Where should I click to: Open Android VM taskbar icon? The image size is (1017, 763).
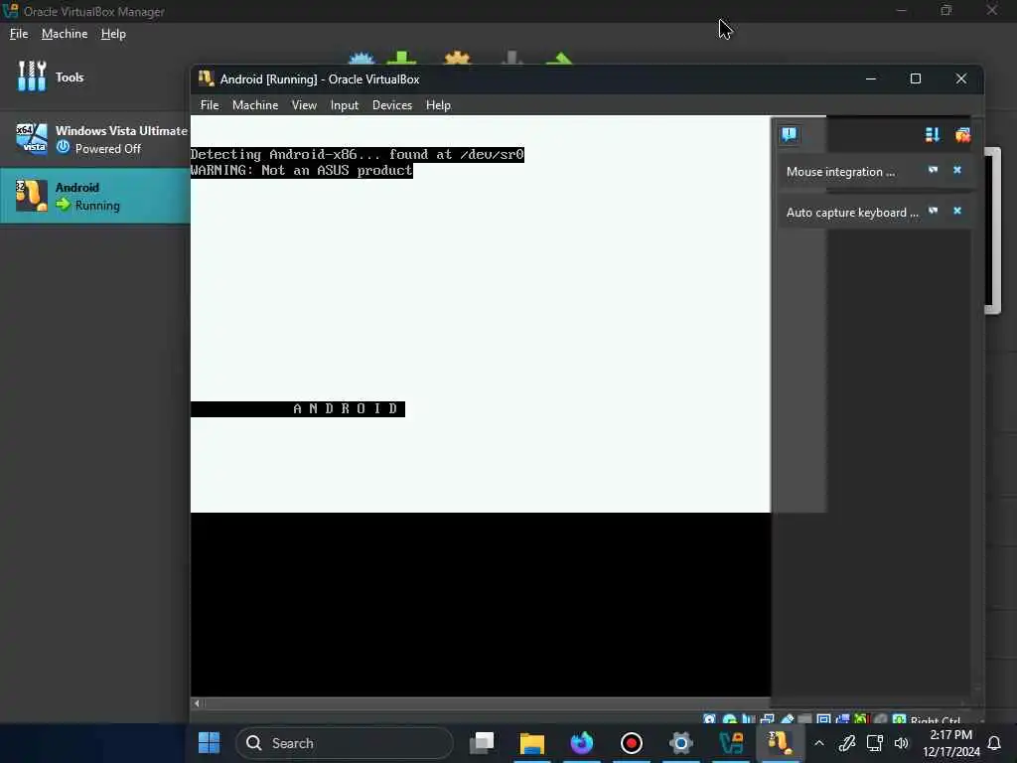(x=781, y=743)
